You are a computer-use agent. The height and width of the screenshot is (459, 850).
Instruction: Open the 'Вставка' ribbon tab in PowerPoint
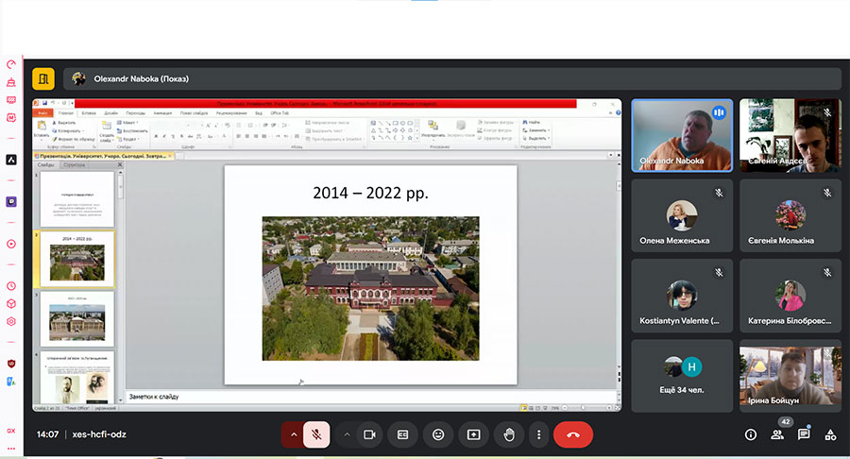pyautogui.click(x=89, y=112)
